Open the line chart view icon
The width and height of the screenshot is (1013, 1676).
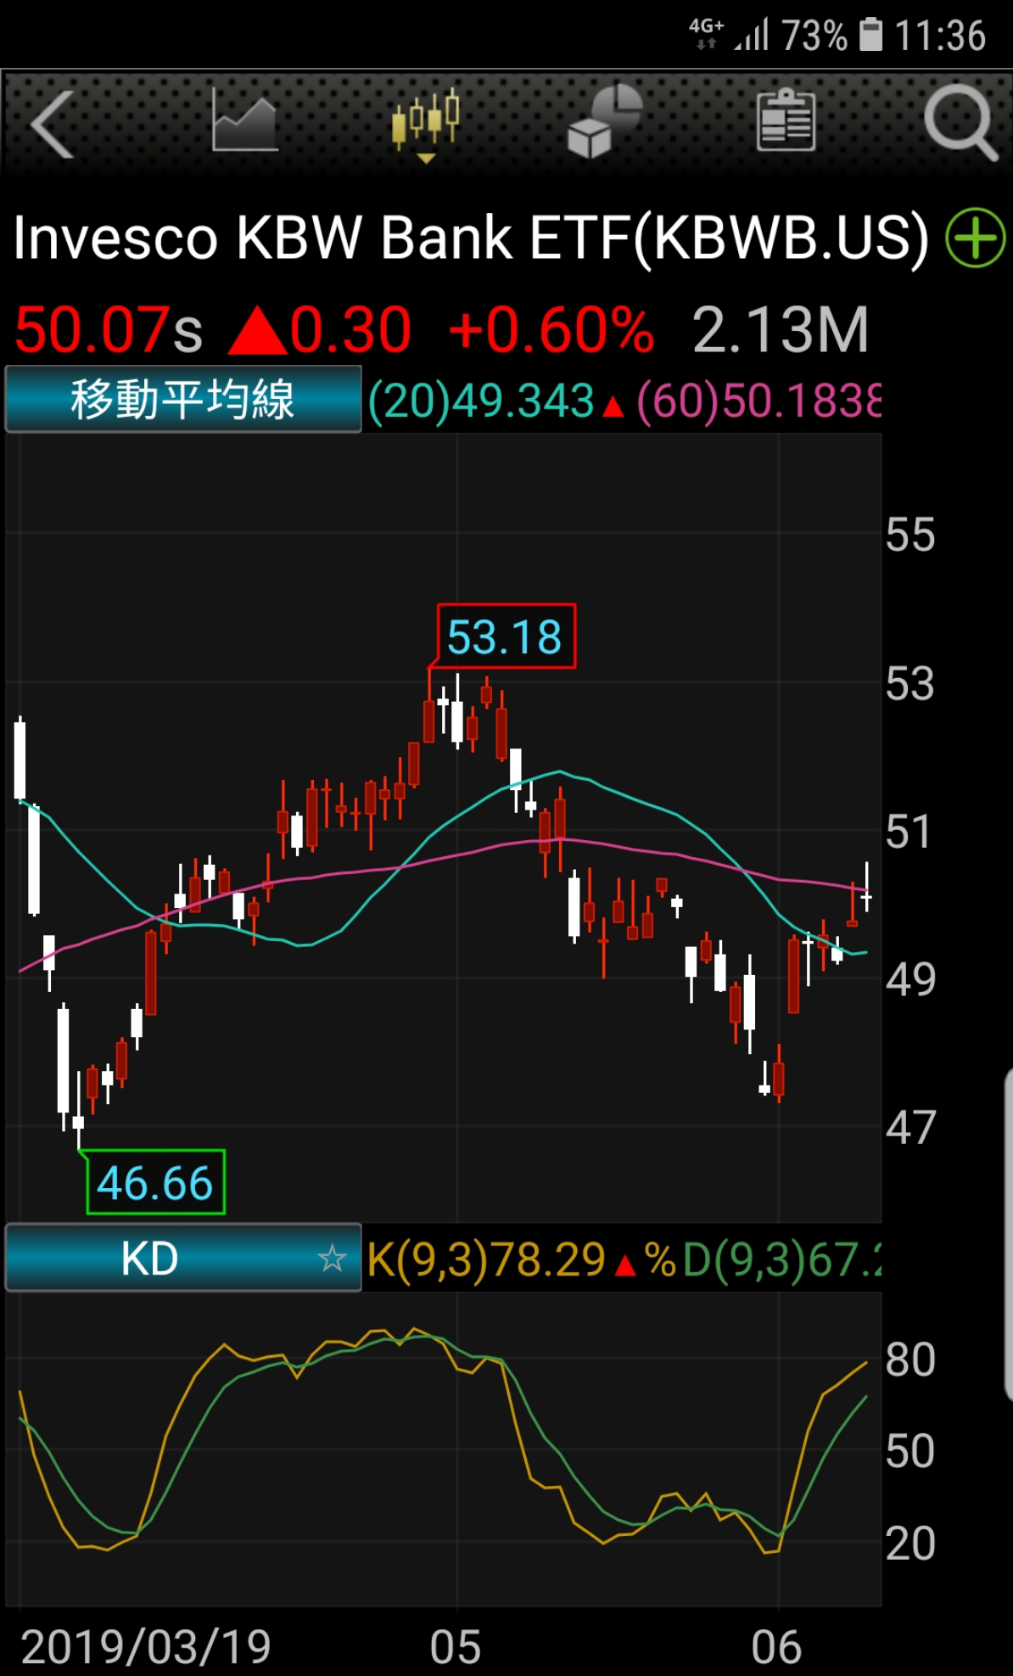pyautogui.click(x=244, y=120)
